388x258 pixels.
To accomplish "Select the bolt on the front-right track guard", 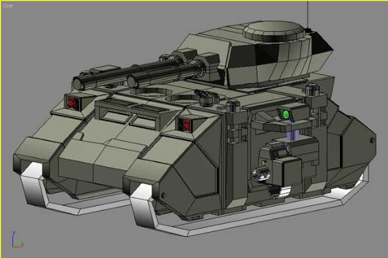I will tap(163, 195).
